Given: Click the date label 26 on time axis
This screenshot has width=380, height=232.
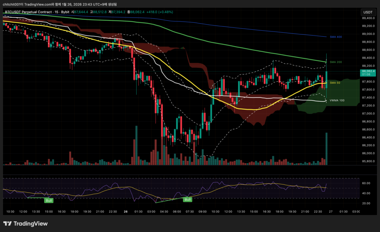Looking at the screenshot, I should [126, 212].
